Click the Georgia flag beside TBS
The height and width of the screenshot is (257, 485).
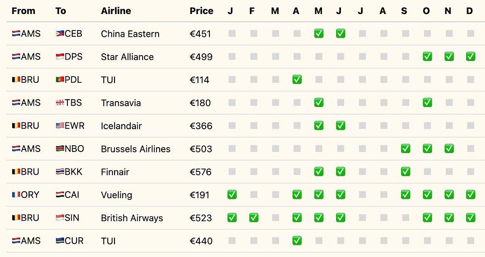(60, 103)
